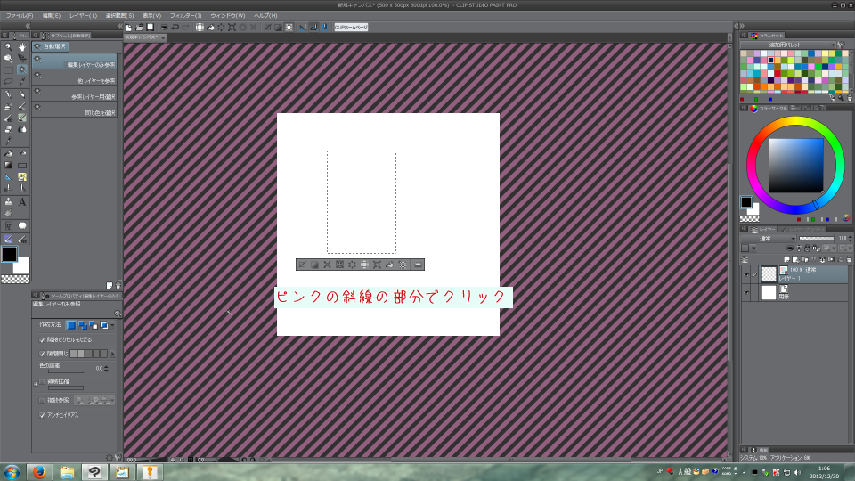Select the Gradient tool

pos(8,166)
